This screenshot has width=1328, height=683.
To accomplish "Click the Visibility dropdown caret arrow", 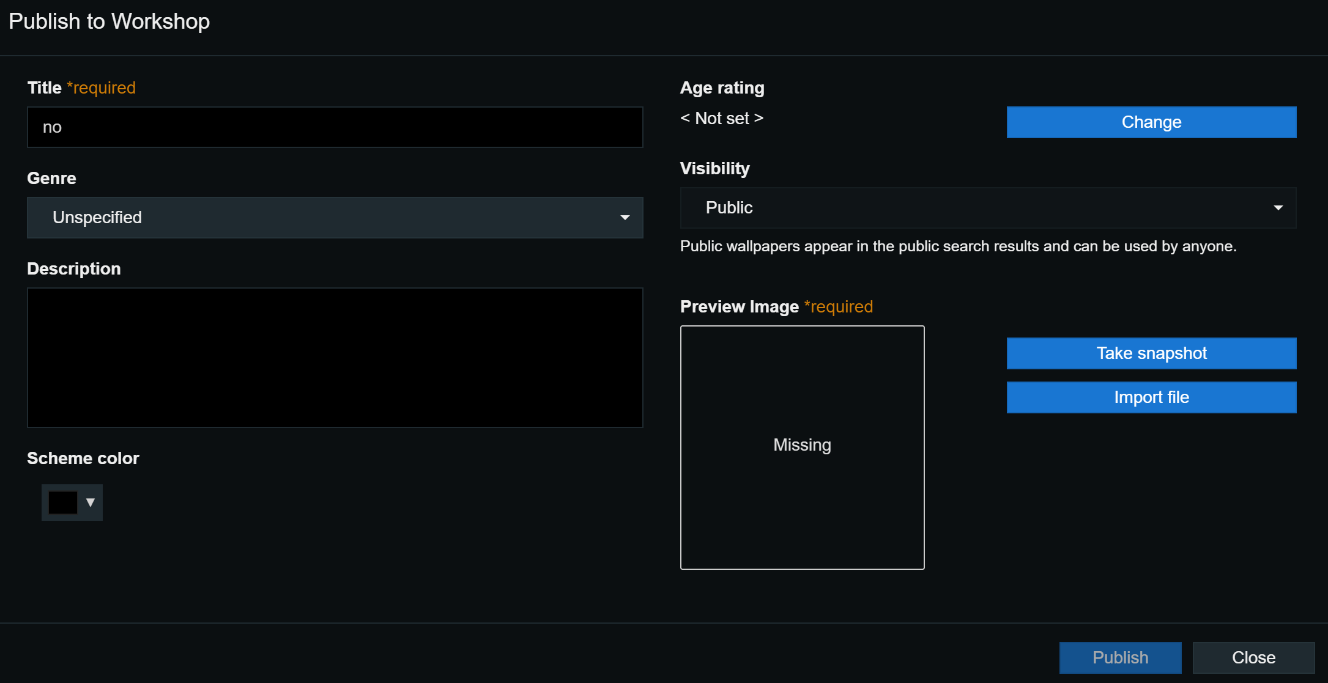I will pos(1278,208).
